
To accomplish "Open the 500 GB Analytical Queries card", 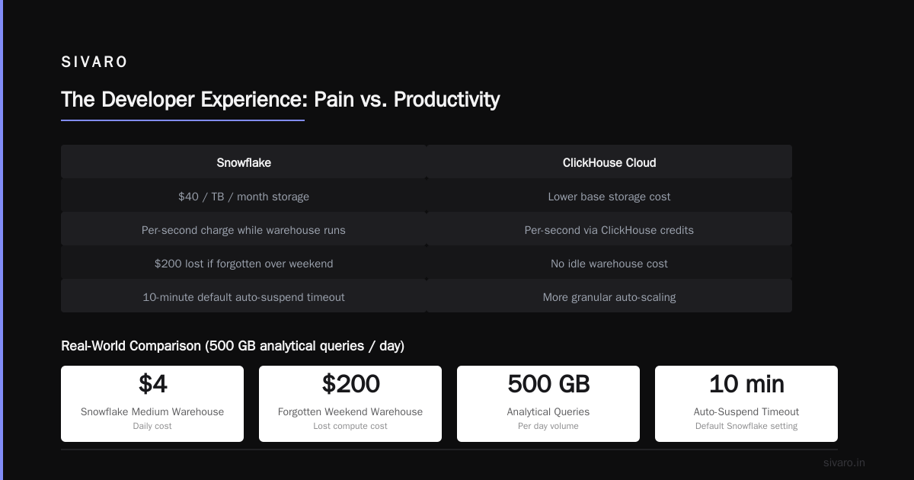I will tap(548, 404).
